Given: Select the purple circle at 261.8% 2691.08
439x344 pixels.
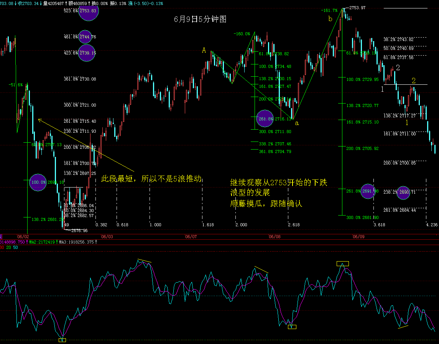Looking at the screenshot, I should coord(368,191).
